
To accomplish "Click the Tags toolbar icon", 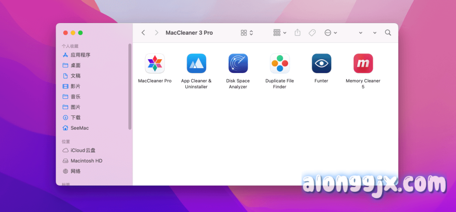I will (x=312, y=33).
